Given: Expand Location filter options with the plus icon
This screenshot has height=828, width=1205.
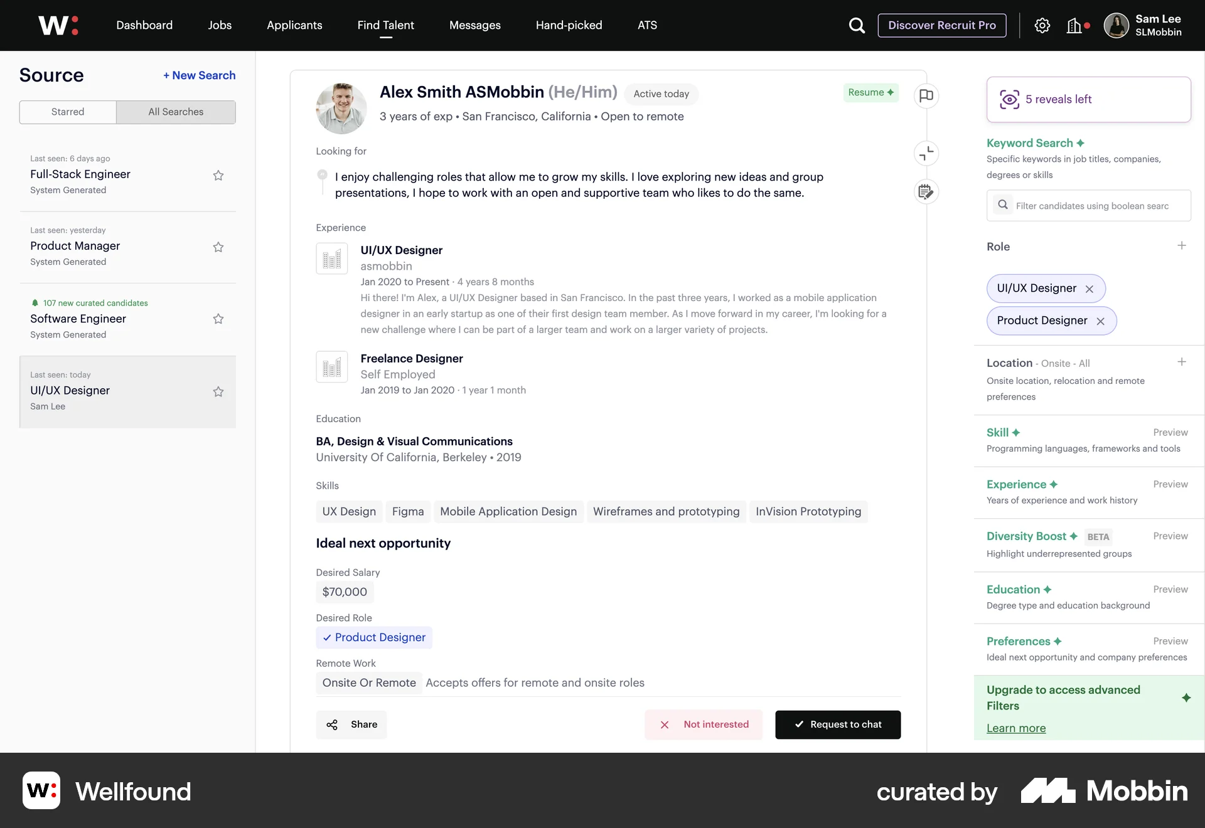Looking at the screenshot, I should tap(1182, 363).
